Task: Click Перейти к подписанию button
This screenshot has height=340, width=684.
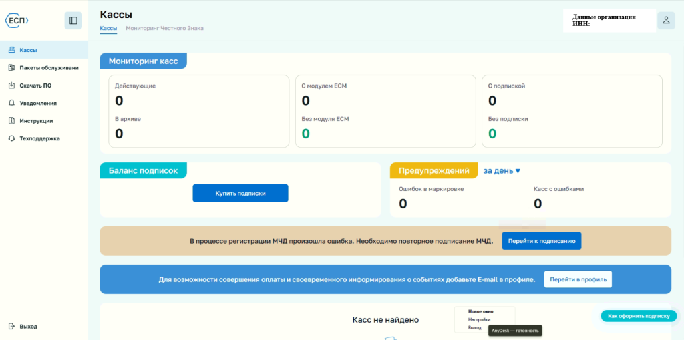Action: tap(541, 241)
